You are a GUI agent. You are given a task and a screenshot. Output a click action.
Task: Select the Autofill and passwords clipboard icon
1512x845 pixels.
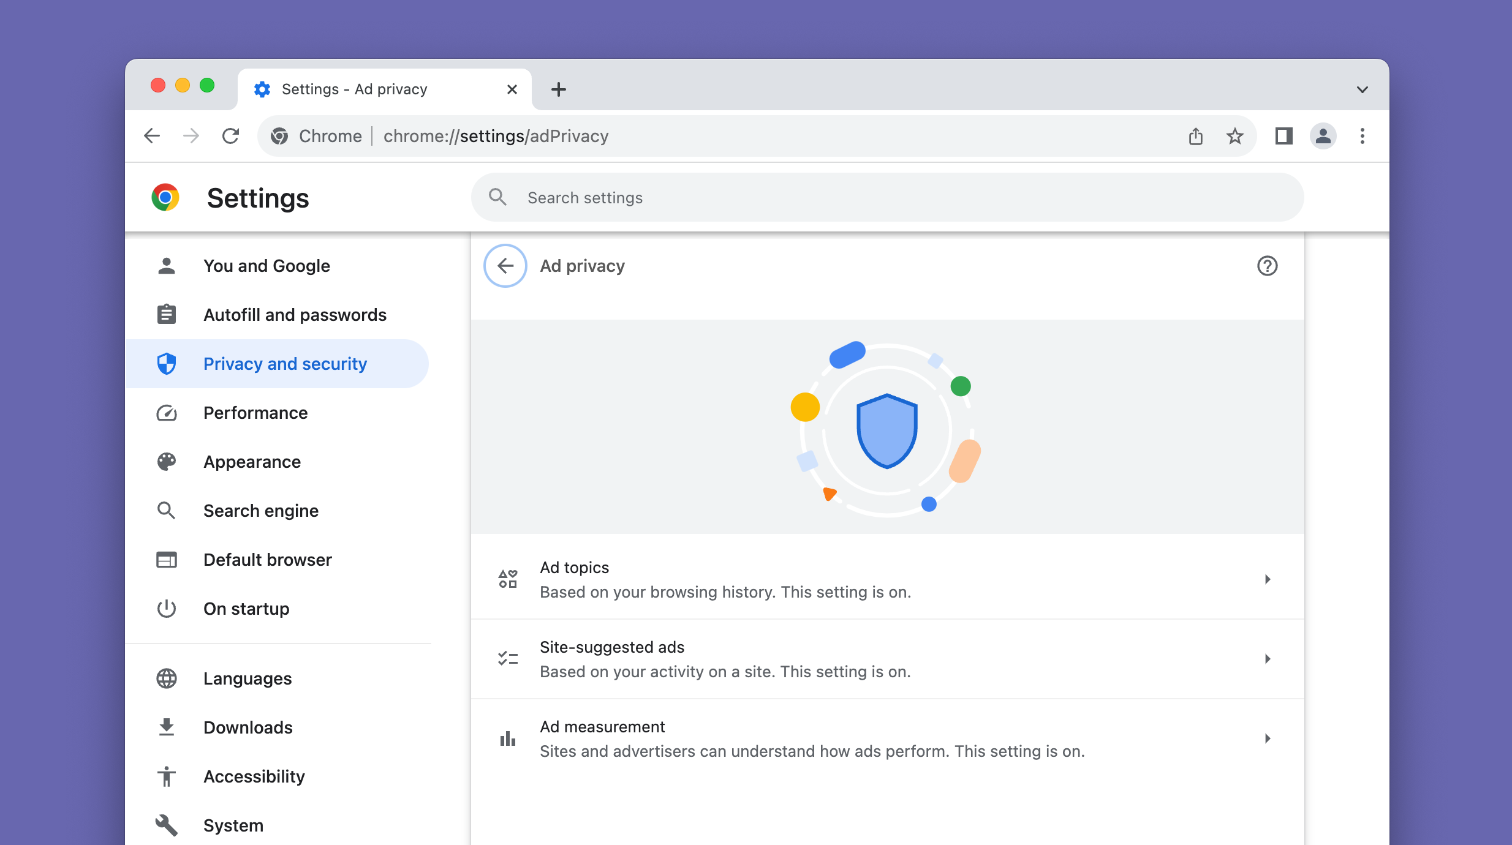(166, 314)
